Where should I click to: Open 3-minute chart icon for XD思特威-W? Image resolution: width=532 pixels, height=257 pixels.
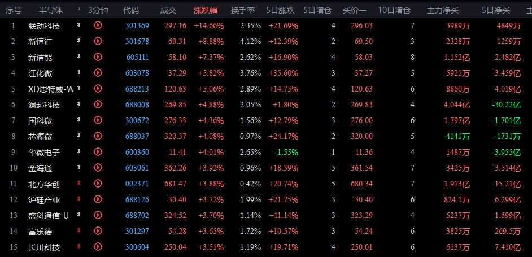pos(98,89)
